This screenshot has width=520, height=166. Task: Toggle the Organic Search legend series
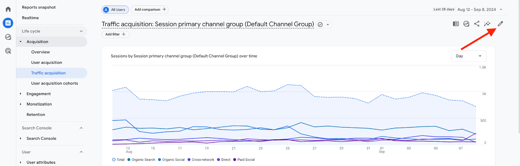click(141, 160)
